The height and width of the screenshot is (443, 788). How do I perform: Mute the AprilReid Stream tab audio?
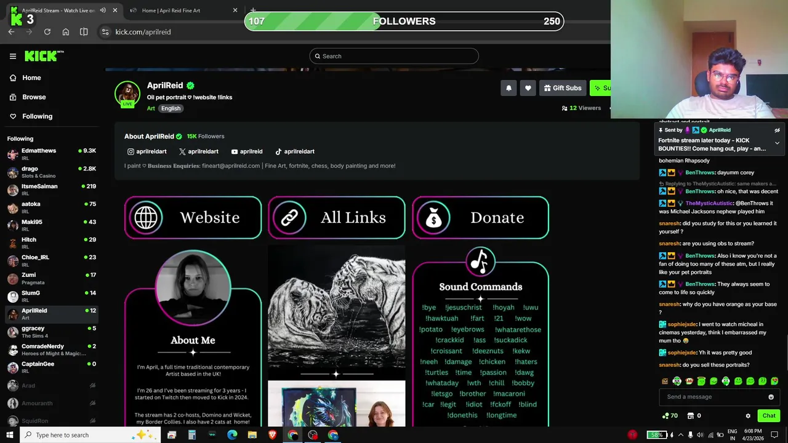tap(103, 10)
